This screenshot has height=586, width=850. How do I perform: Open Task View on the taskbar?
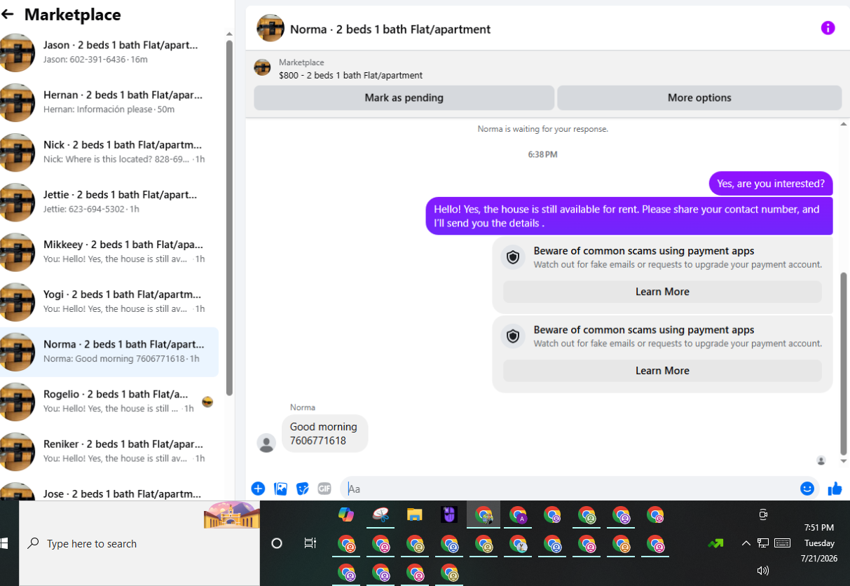[310, 543]
